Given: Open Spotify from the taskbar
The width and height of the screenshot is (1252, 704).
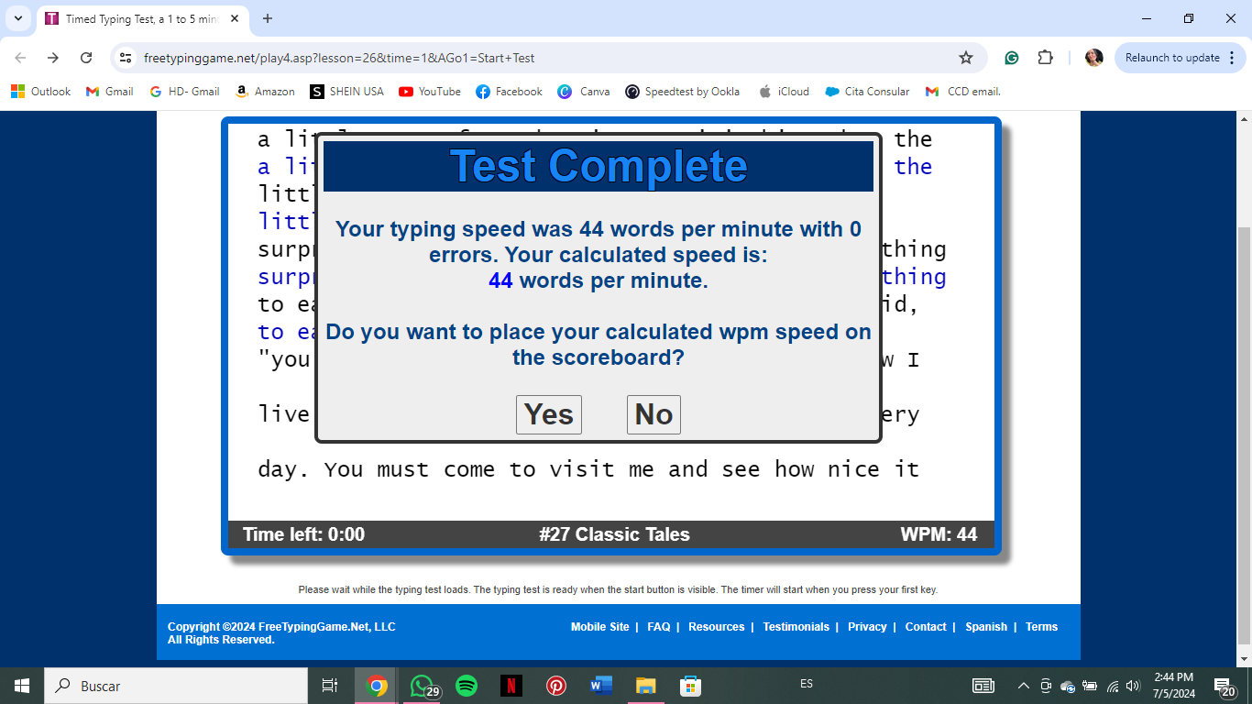Looking at the screenshot, I should tap(467, 686).
